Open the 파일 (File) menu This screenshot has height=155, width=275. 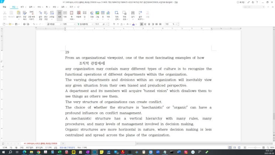(x=4, y=7)
